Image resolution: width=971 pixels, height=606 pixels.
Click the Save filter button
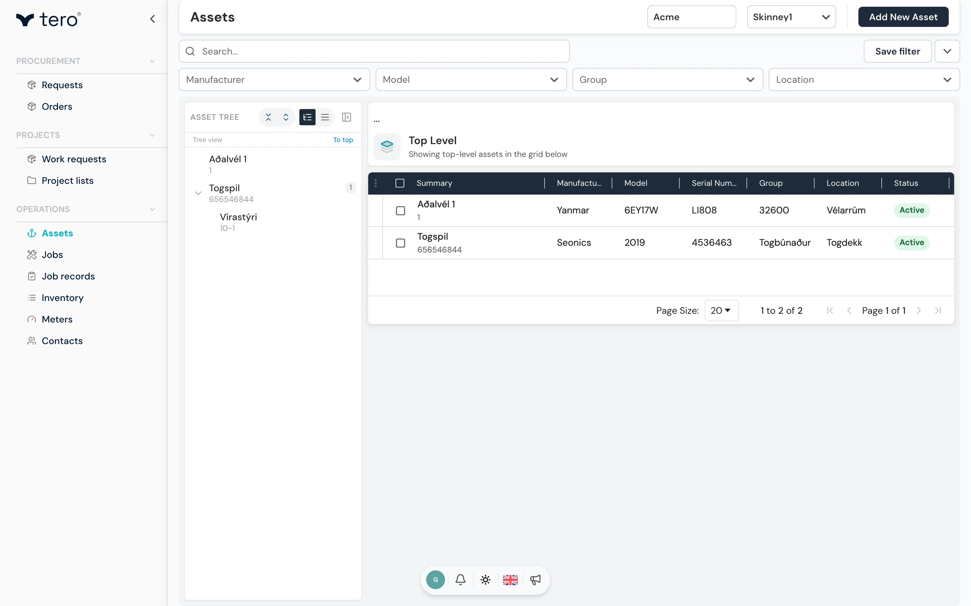coord(898,51)
